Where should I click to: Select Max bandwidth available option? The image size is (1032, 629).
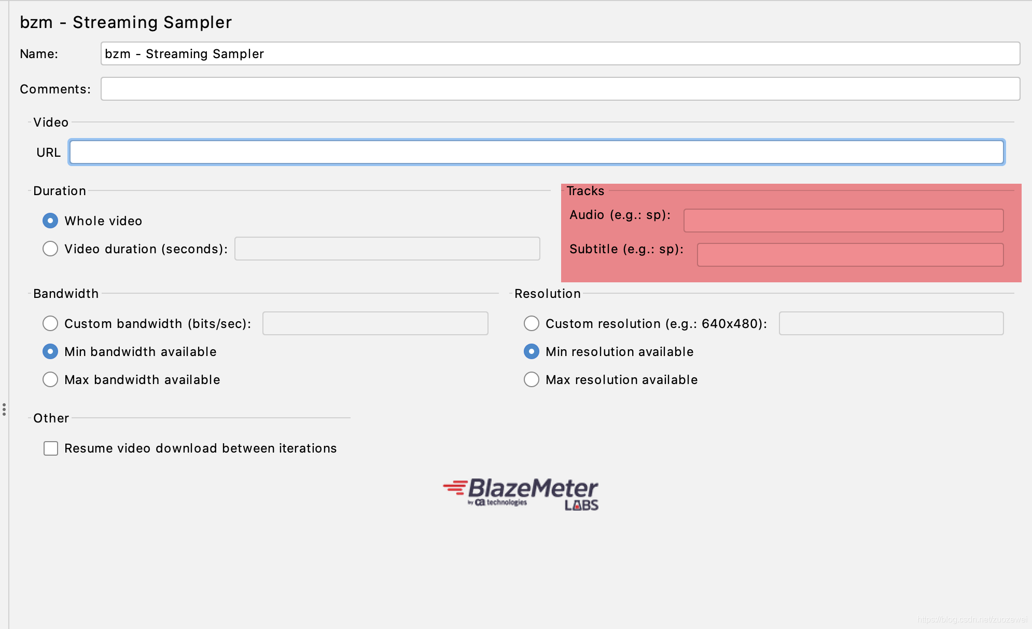tap(50, 379)
